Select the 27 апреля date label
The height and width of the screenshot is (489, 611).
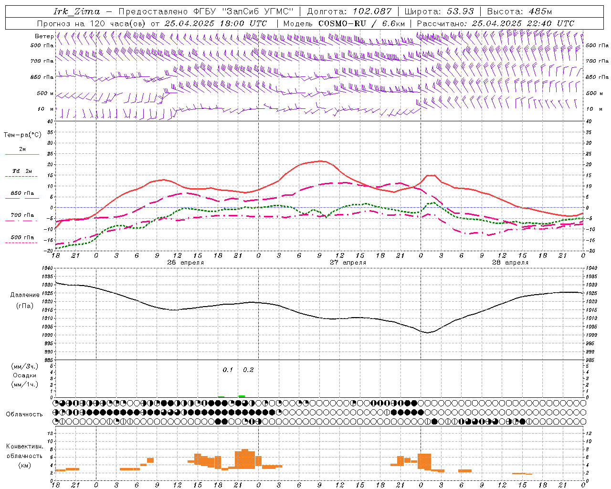click(348, 263)
